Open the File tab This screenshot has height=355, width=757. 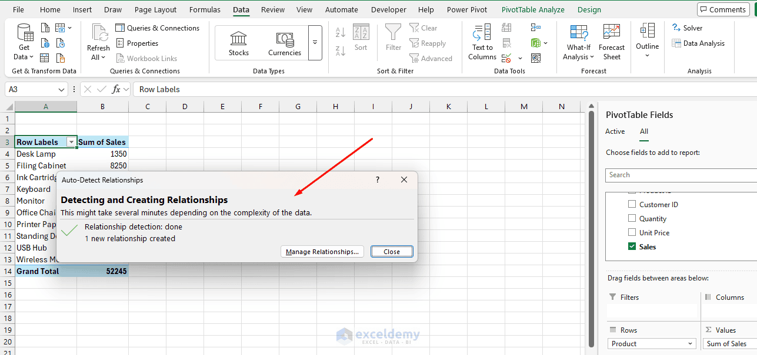[18, 9]
